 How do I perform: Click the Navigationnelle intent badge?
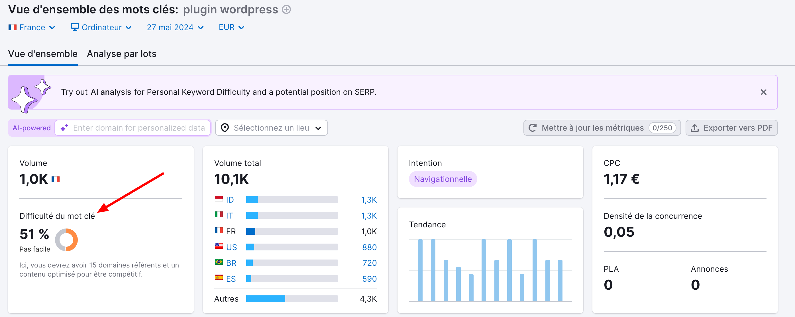[x=443, y=179]
